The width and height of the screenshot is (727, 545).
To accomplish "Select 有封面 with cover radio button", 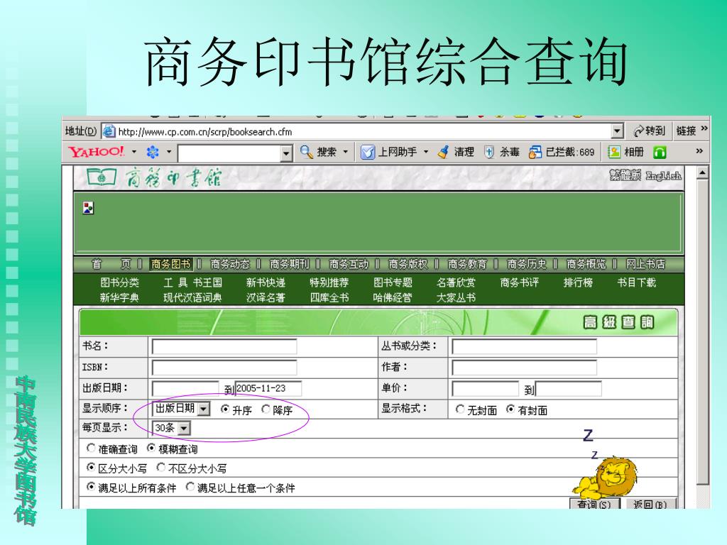I will click(510, 409).
